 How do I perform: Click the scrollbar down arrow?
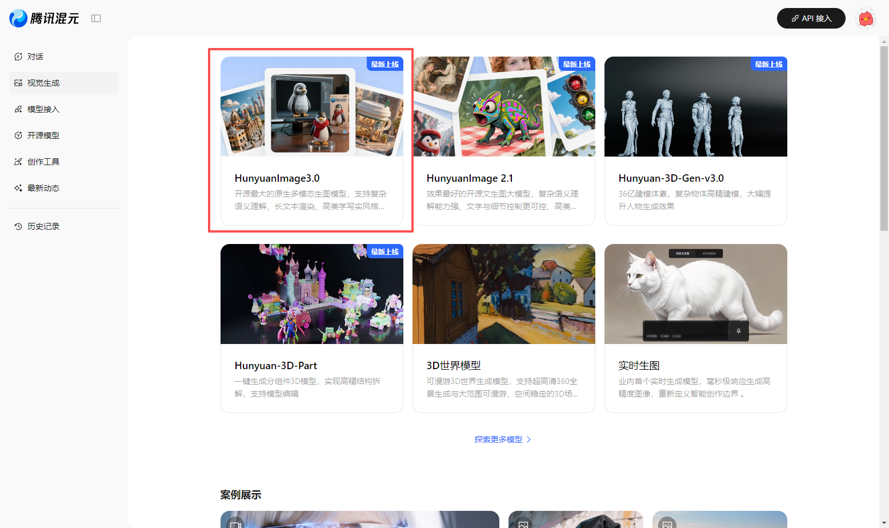pyautogui.click(x=884, y=523)
